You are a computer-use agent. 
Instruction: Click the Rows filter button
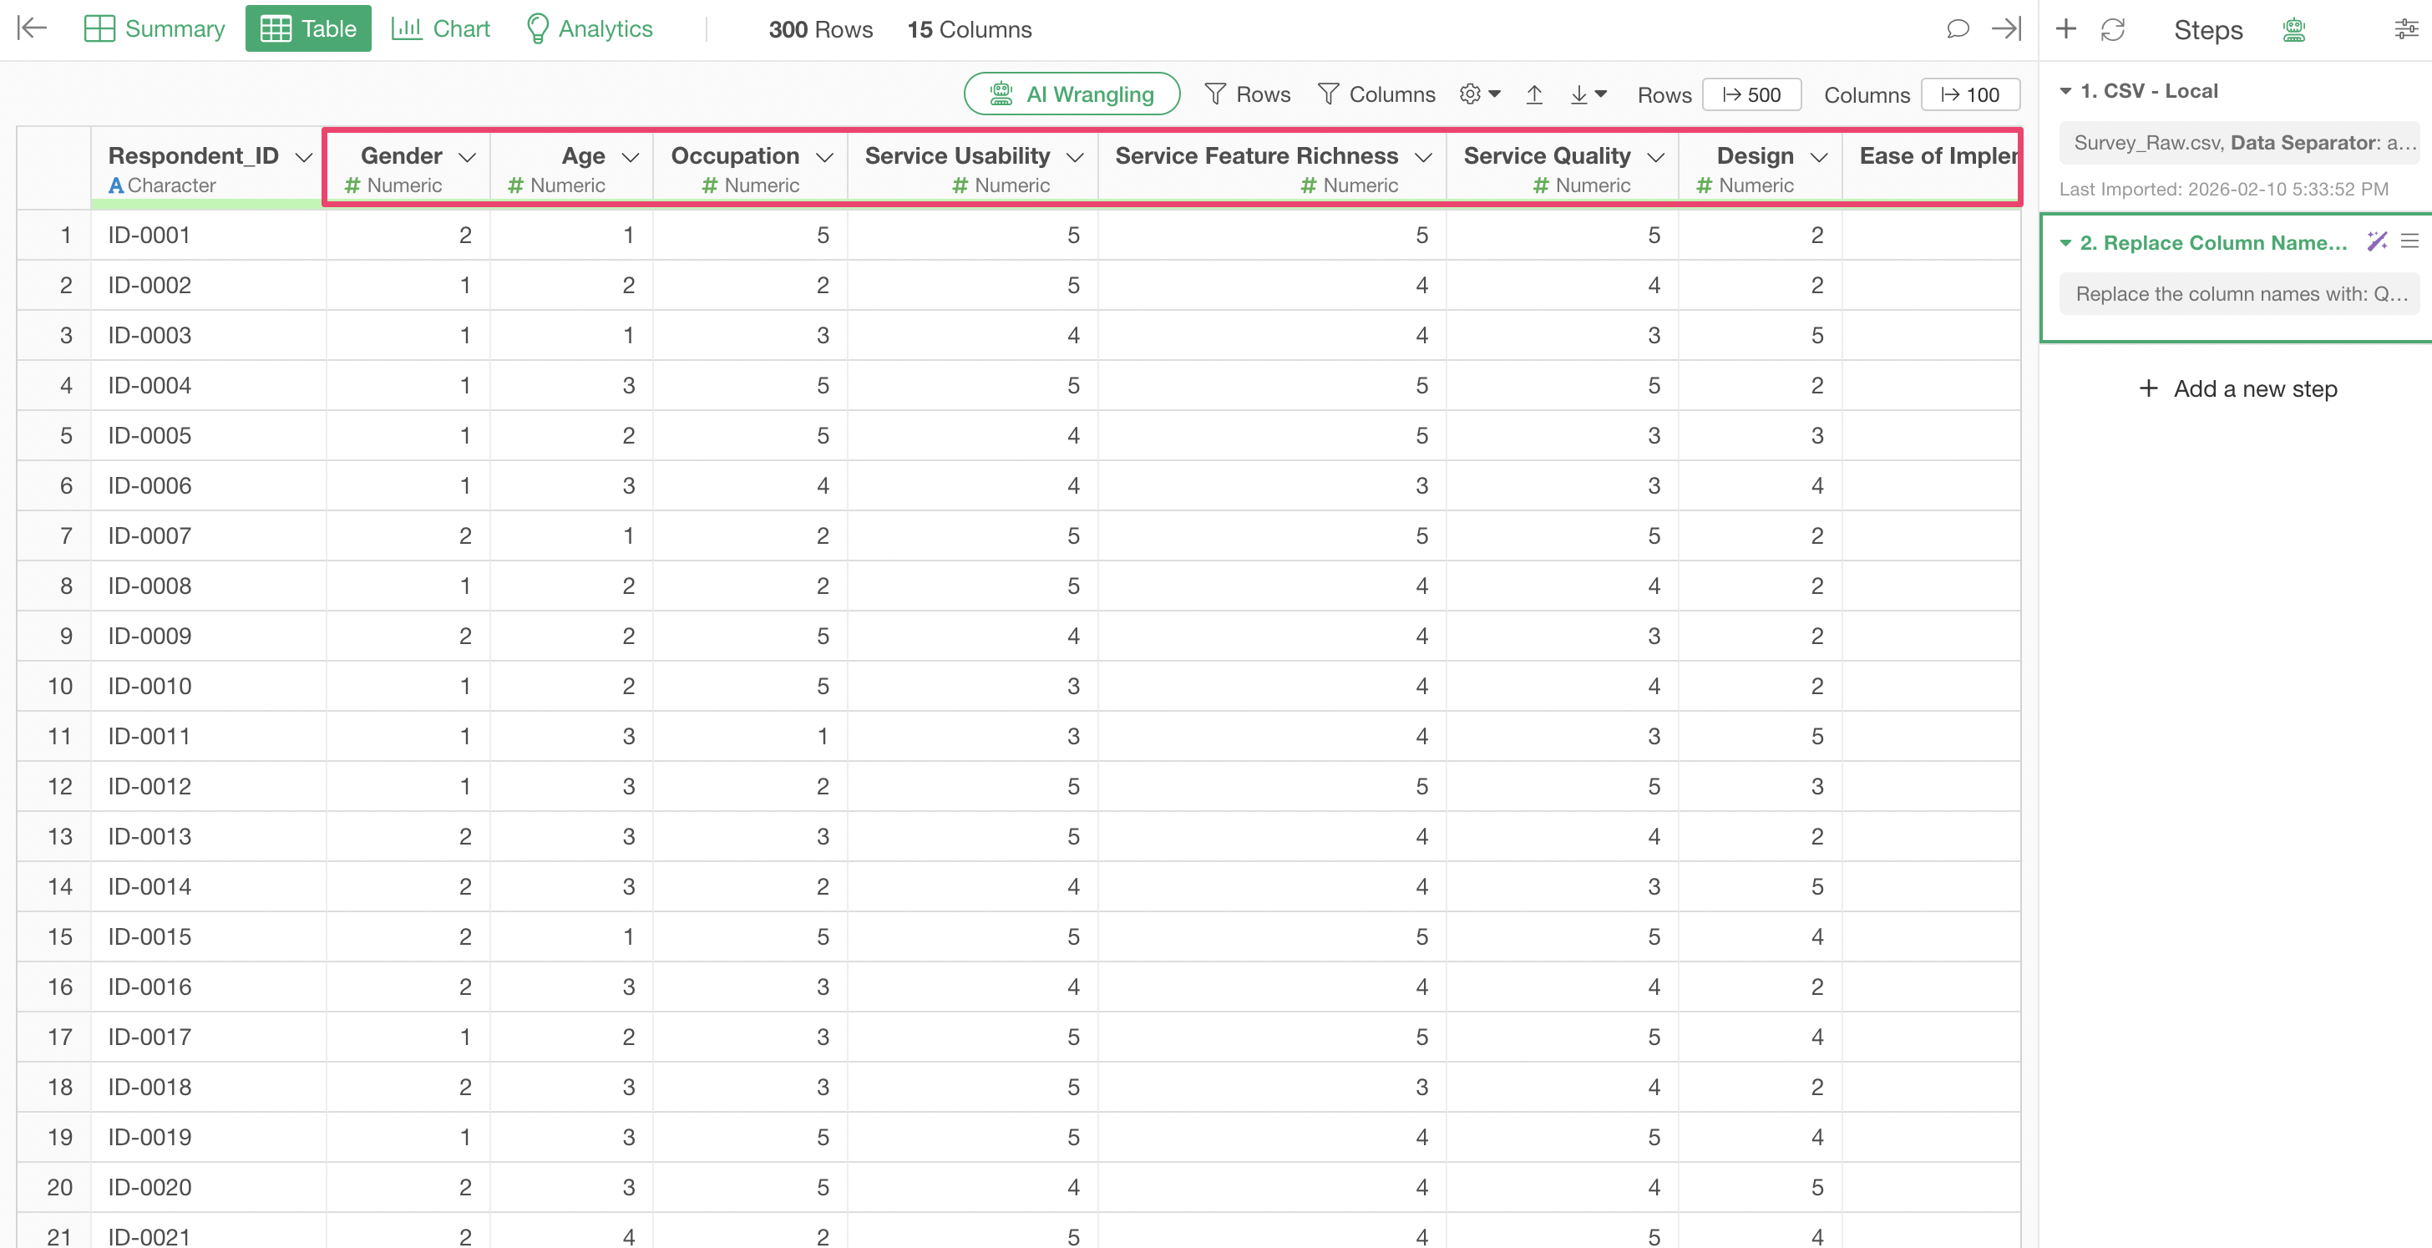1247,94
